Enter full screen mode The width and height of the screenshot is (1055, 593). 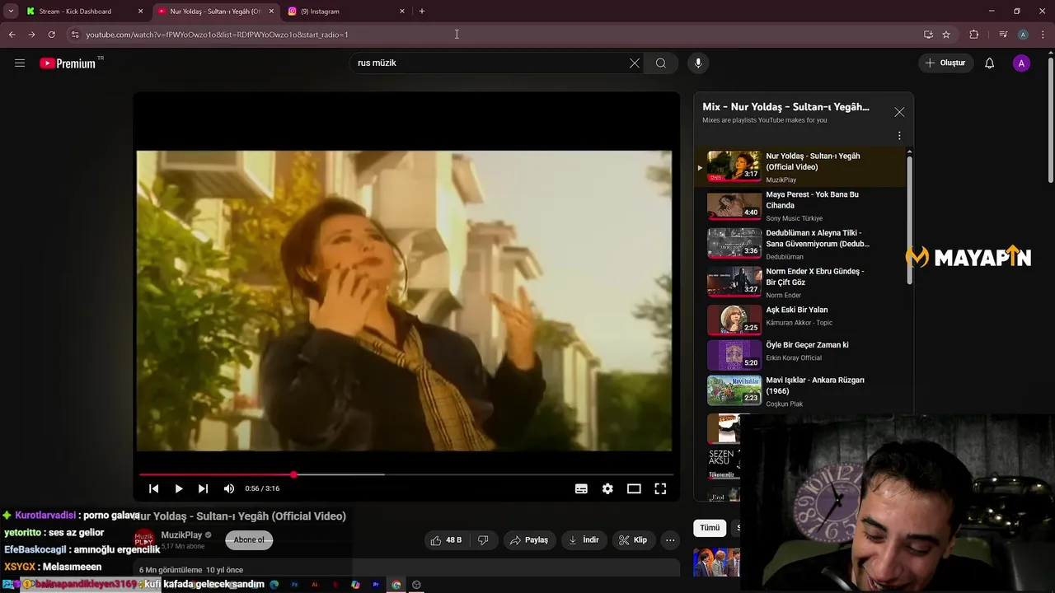pyautogui.click(x=660, y=488)
